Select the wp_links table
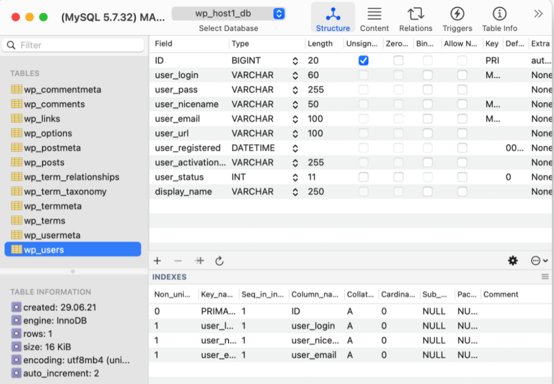Viewport: 554px width, 384px height. click(x=73, y=119)
